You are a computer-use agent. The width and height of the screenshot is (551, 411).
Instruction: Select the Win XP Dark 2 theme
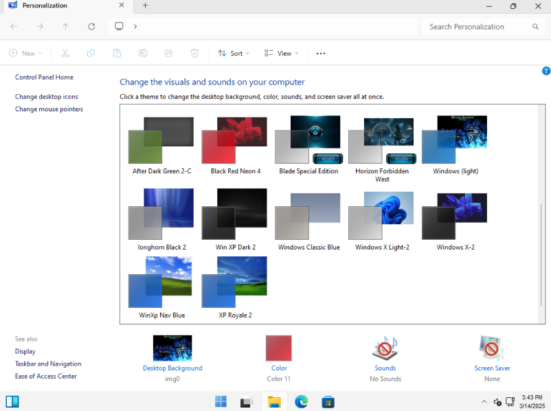235,220
